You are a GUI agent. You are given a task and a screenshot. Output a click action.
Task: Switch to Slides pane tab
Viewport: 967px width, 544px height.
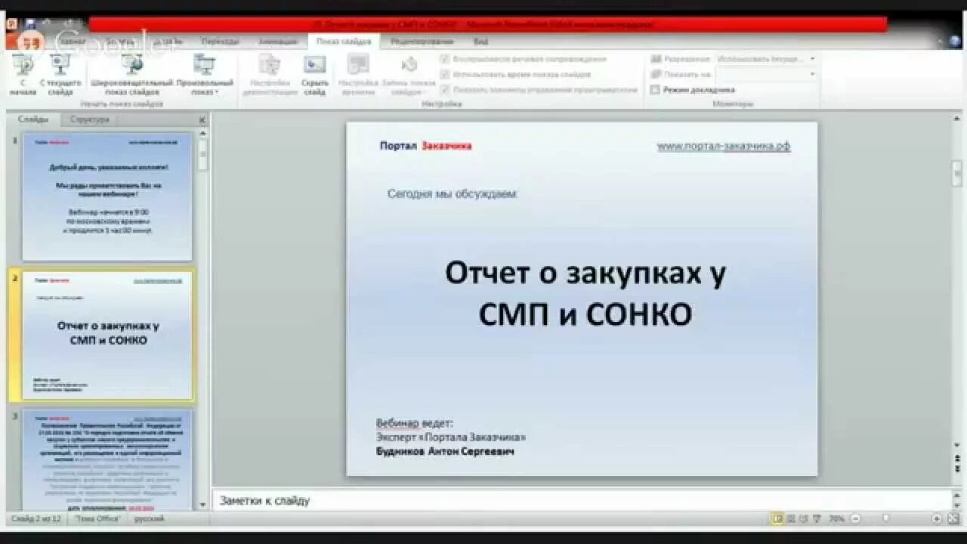tap(33, 119)
